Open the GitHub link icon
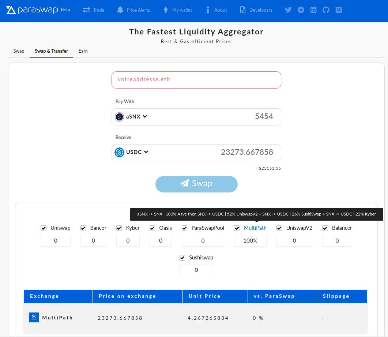The height and width of the screenshot is (337, 388). 326,10
